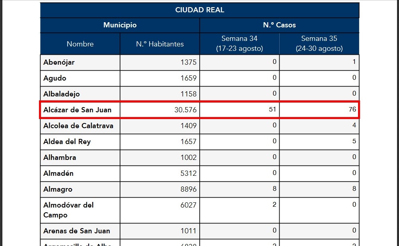Select the Nombre column header
The width and height of the screenshot is (399, 246).
[80, 44]
